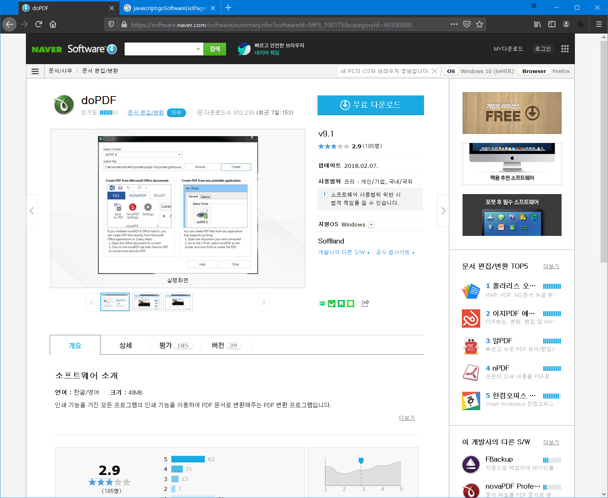Click the Naver Whale browser icon
The image size is (608, 498).
[244, 49]
